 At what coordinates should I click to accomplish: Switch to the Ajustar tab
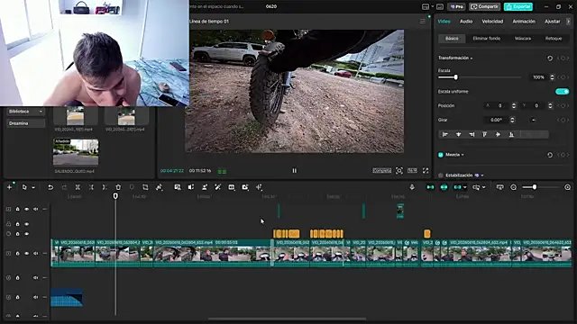553,22
